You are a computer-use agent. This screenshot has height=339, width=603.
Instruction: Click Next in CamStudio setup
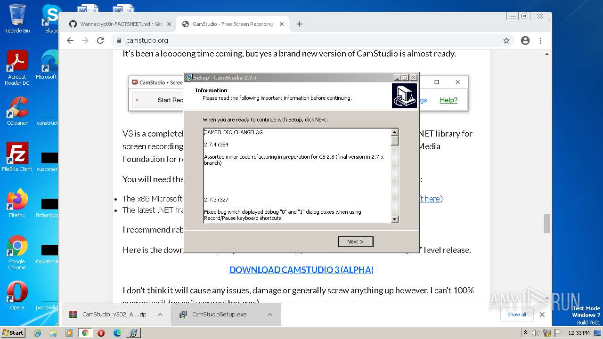click(356, 242)
